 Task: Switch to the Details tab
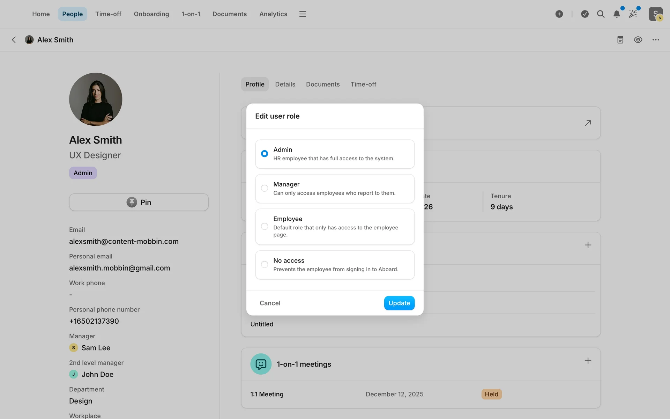pyautogui.click(x=285, y=84)
